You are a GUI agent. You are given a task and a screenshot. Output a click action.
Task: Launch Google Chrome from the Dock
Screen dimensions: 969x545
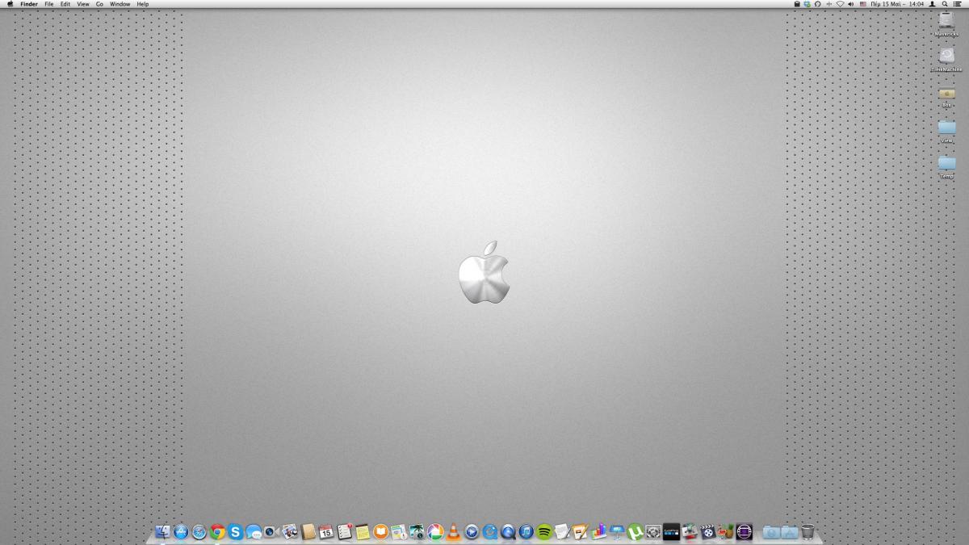click(x=217, y=531)
